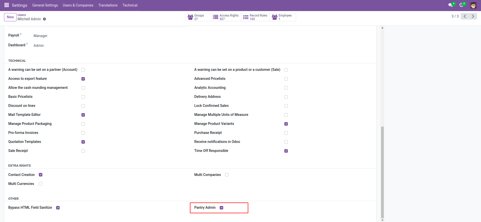Open the conversations chat icon
The width and height of the screenshot is (481, 222).
point(450,5)
